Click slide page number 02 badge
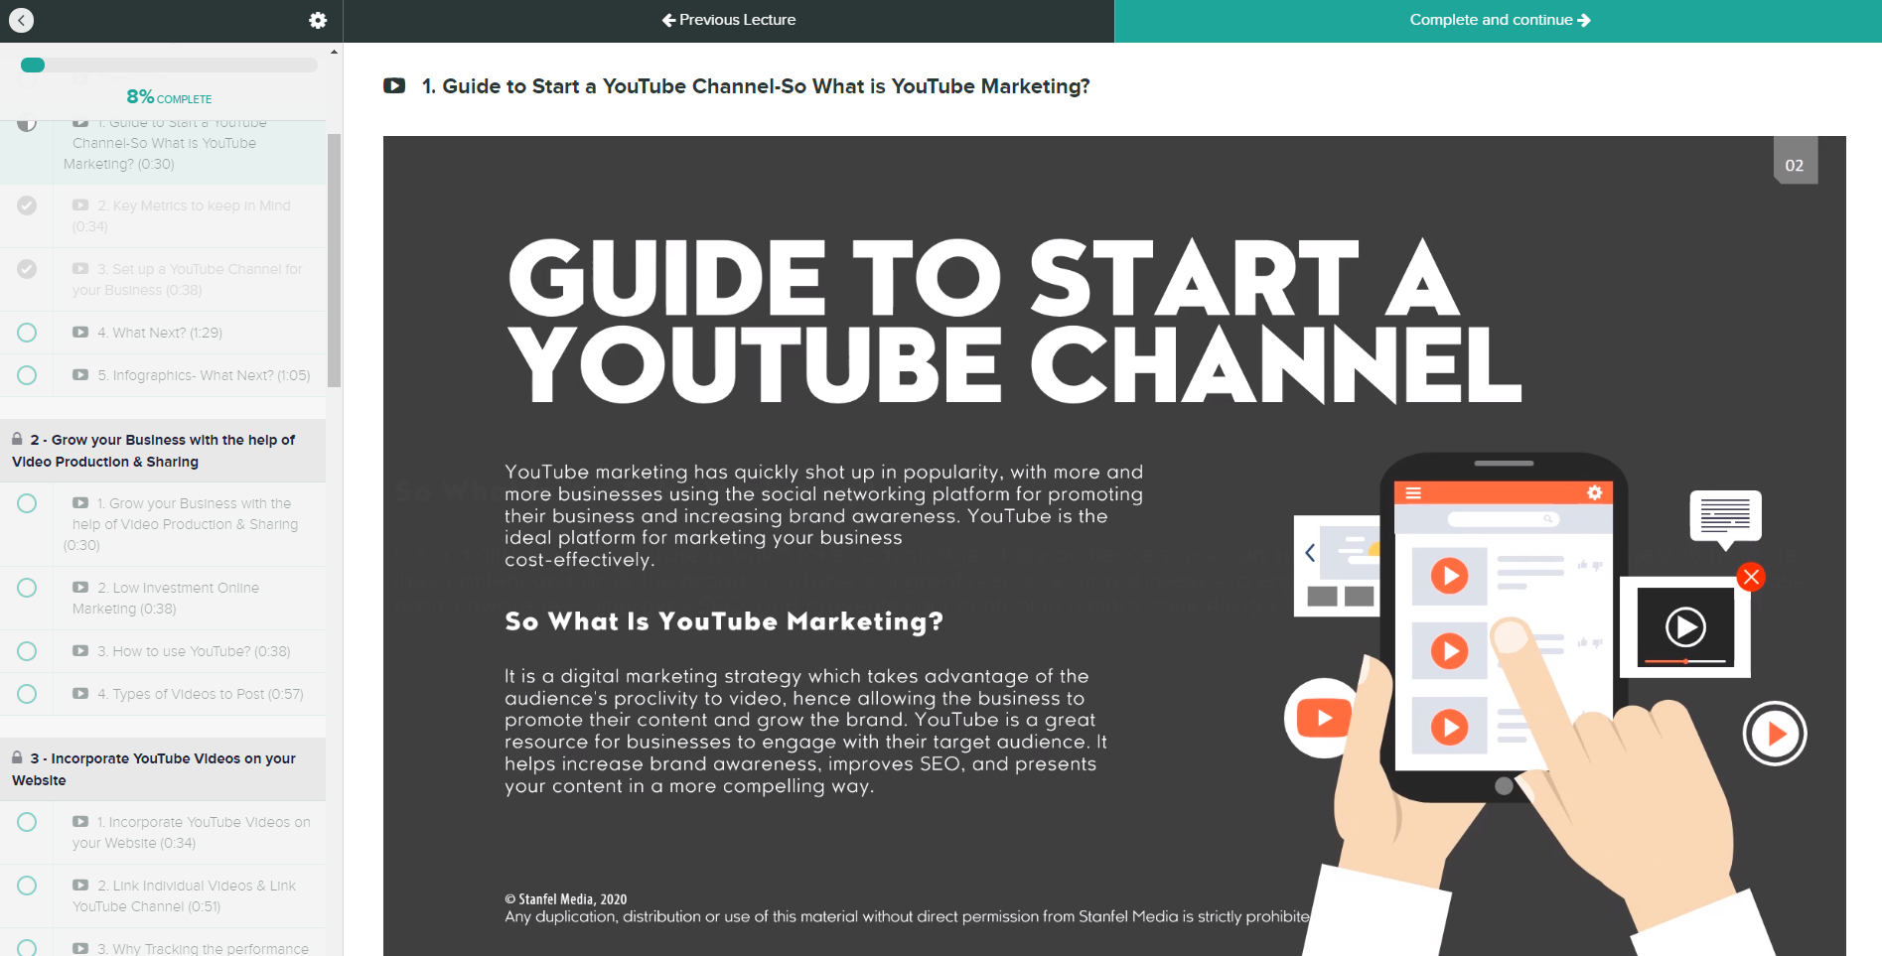This screenshot has height=956, width=1882. pos(1796,161)
